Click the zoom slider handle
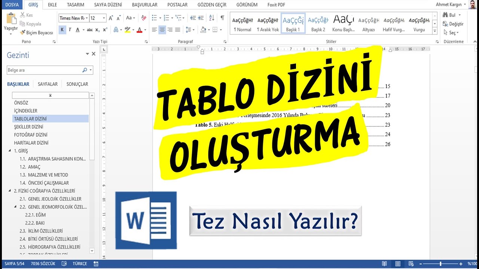 pos(440,264)
